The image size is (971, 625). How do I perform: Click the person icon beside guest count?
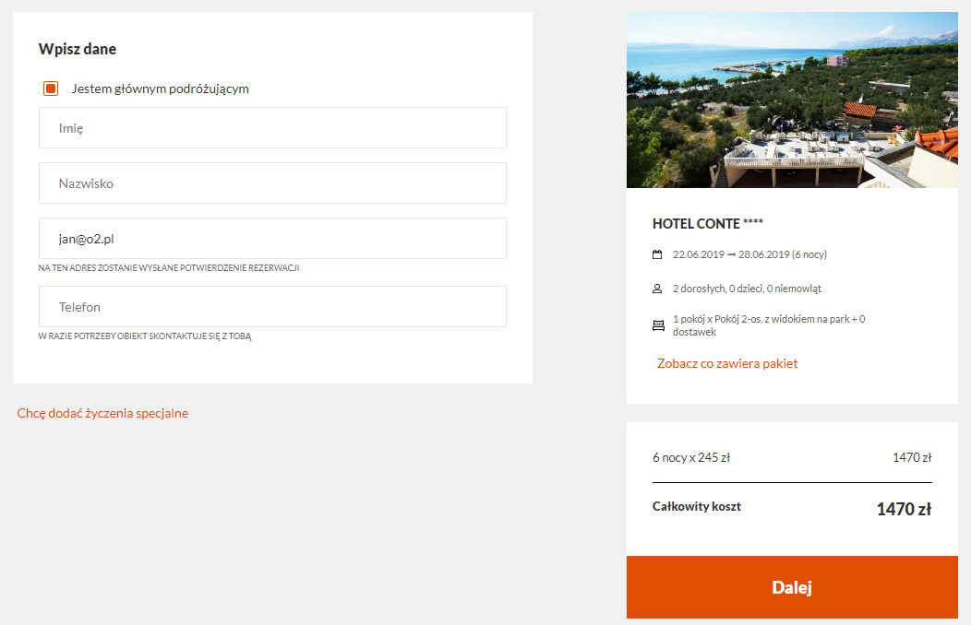pyautogui.click(x=657, y=289)
